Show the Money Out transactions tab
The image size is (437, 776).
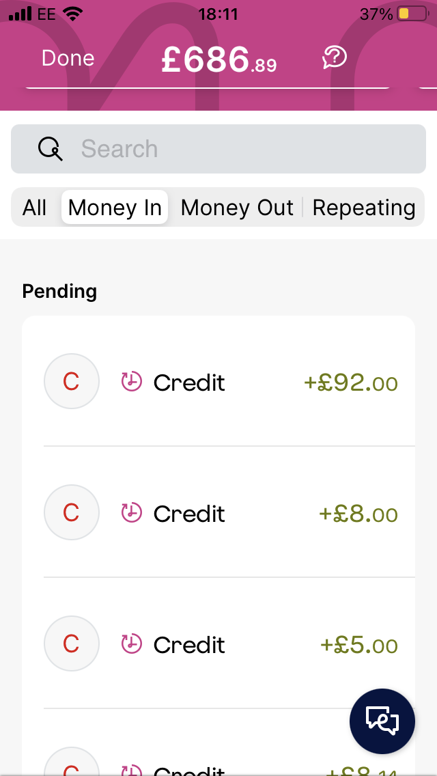(x=237, y=208)
